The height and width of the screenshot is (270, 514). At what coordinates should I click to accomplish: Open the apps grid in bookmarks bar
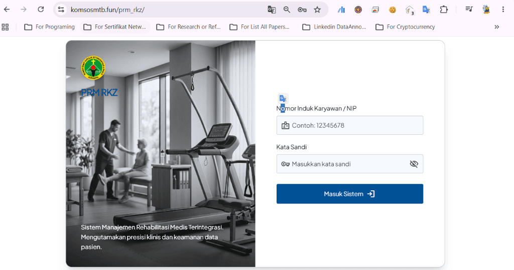pos(5,27)
